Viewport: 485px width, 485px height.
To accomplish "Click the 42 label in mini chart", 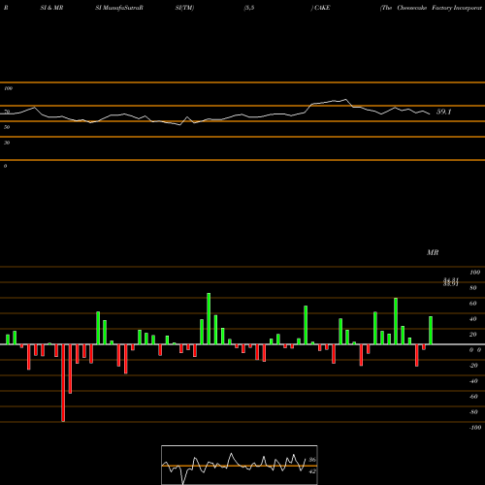I will (312, 471).
